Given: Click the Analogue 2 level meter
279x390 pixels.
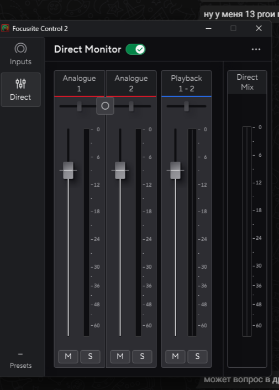Looking at the screenshot, I should pyautogui.click(x=138, y=233).
